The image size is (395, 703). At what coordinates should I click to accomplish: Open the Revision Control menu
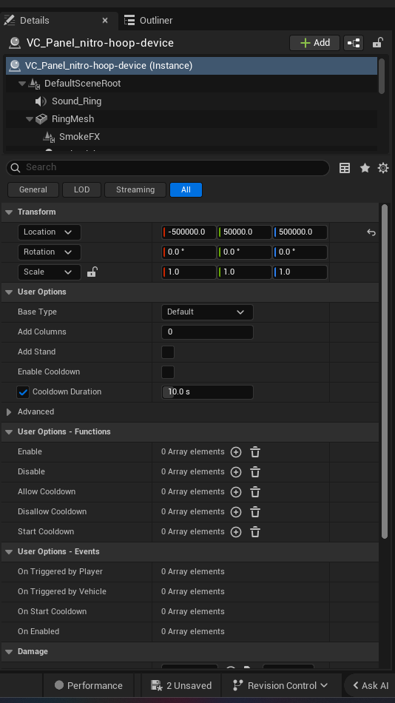point(280,685)
